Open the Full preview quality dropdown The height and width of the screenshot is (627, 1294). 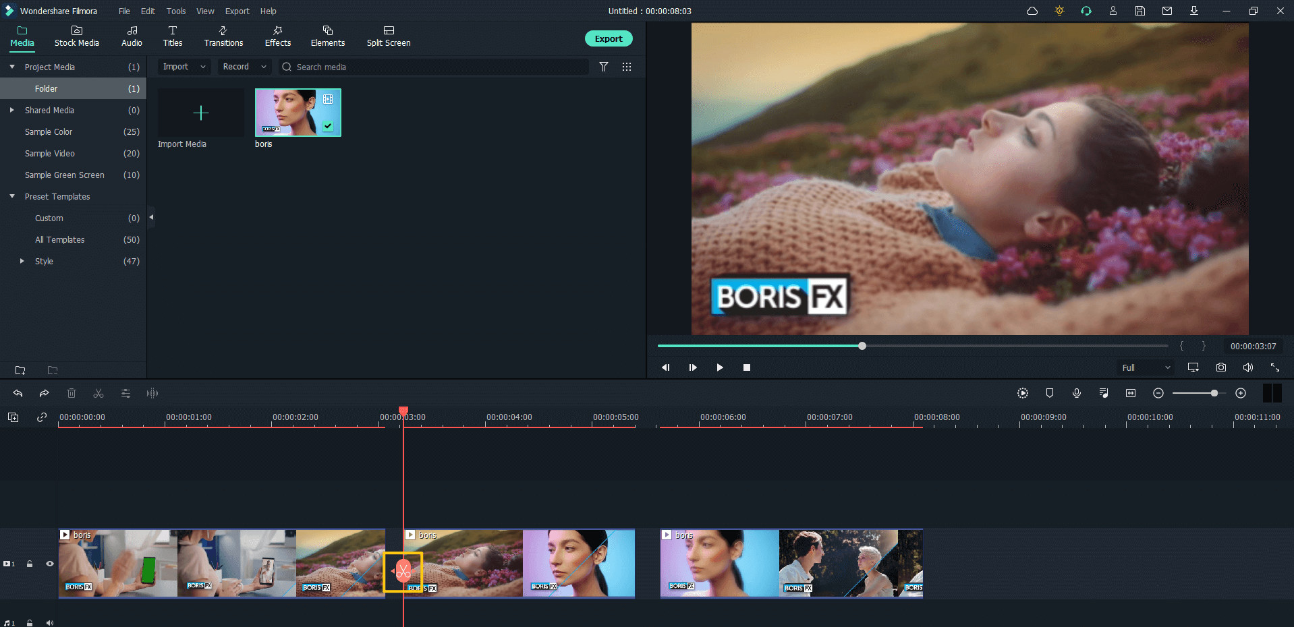click(x=1146, y=367)
